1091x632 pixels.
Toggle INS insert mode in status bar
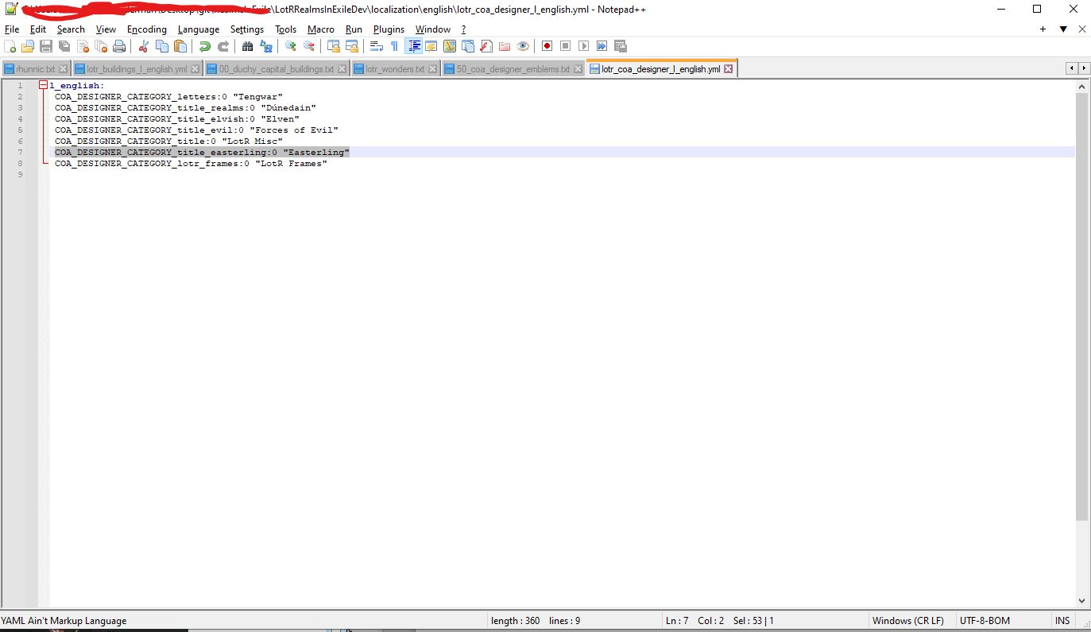(x=1062, y=621)
